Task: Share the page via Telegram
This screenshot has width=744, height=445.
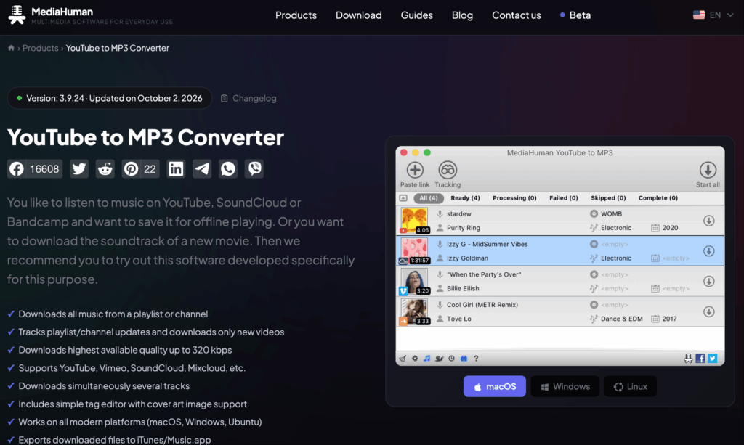Action: pos(202,168)
